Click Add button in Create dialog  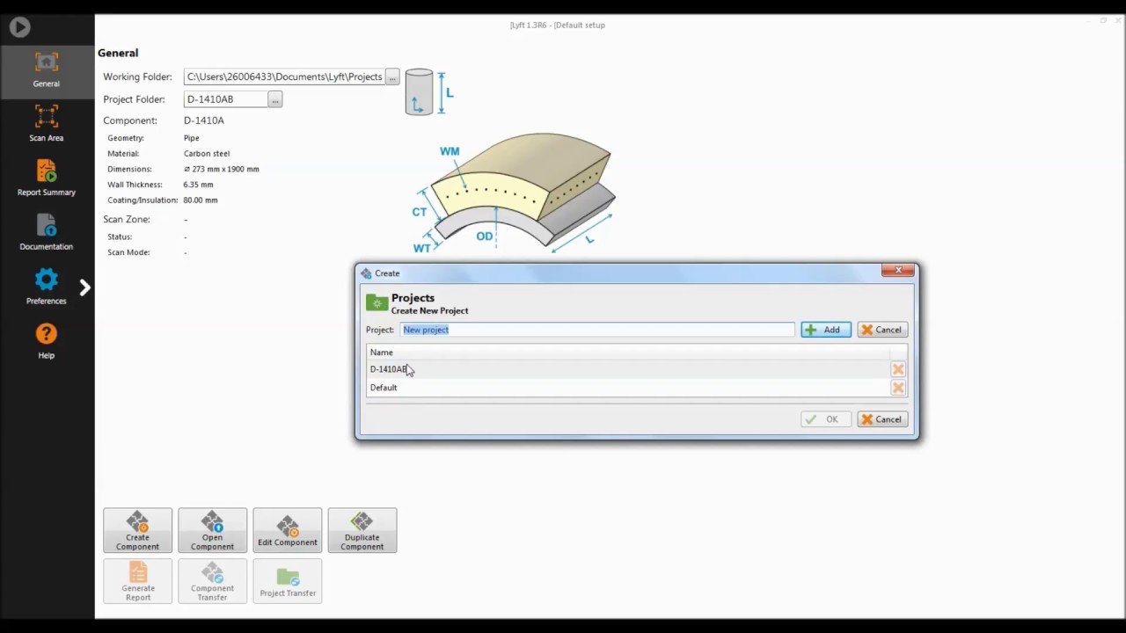coord(825,330)
